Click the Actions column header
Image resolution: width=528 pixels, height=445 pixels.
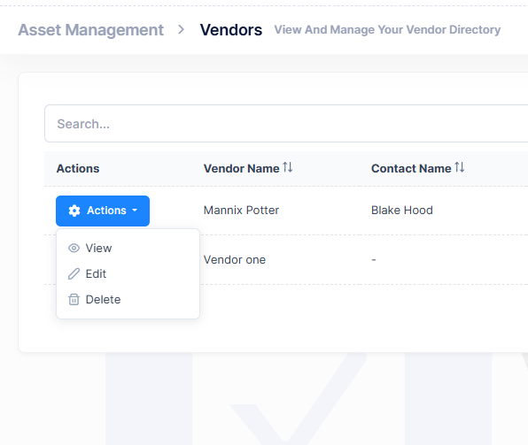click(x=78, y=168)
